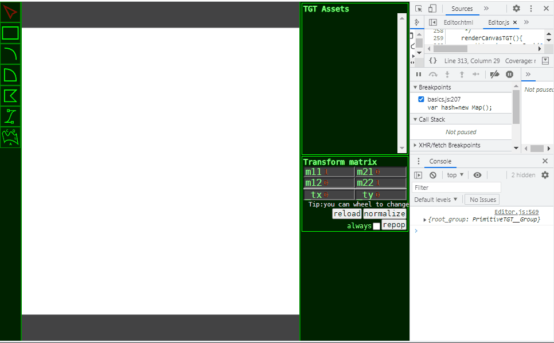Toggle the always checkbox
This screenshot has height=343, width=554.
(x=376, y=226)
